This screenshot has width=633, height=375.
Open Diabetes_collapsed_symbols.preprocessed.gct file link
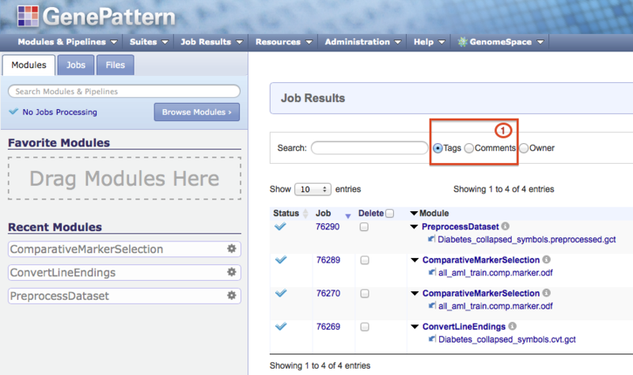tap(527, 240)
